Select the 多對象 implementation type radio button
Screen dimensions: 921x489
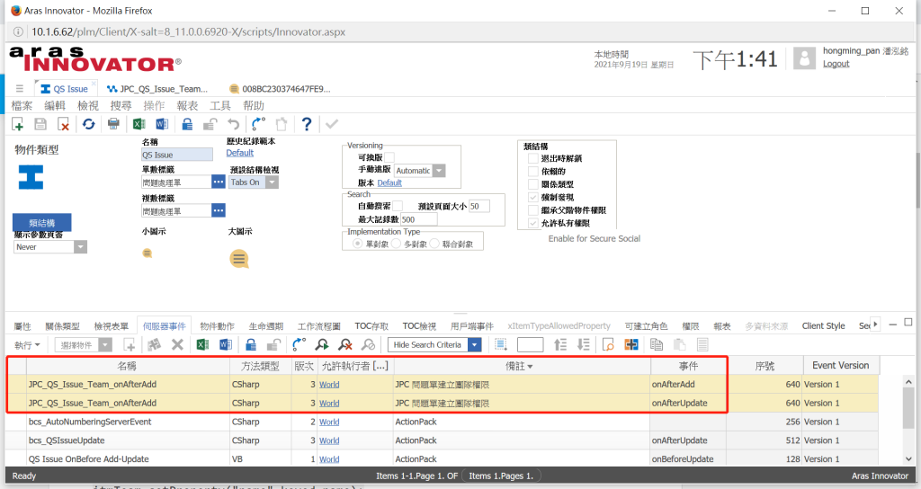click(396, 244)
